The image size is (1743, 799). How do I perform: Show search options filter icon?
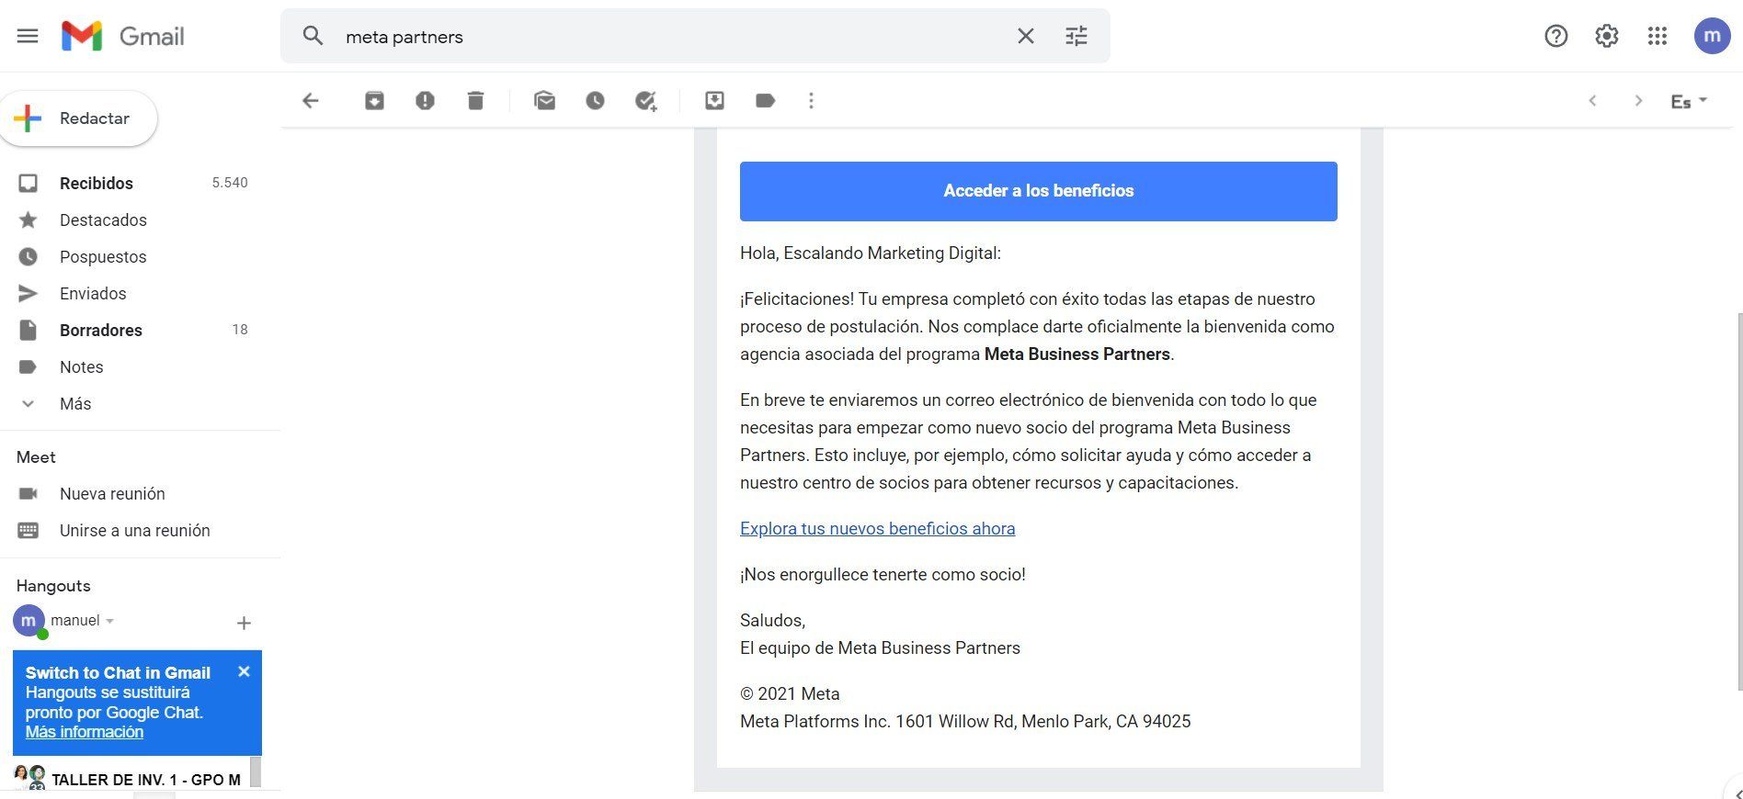(x=1077, y=37)
